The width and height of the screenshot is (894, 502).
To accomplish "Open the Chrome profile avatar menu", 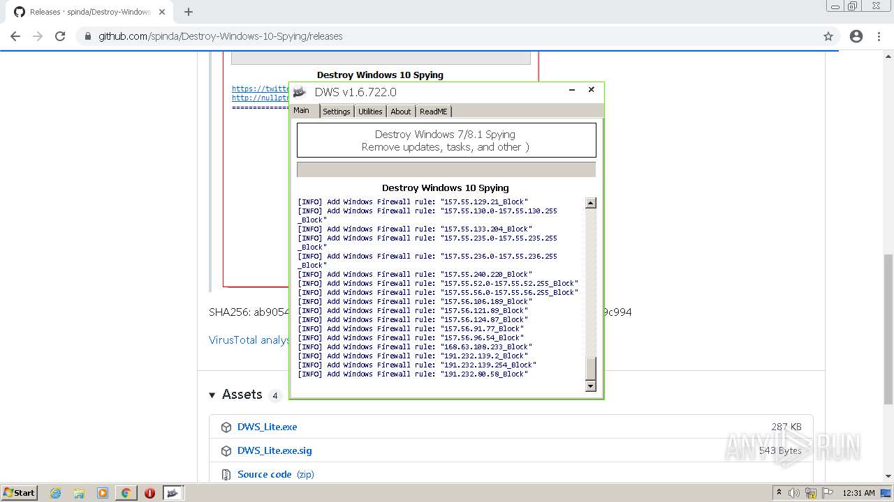I will pos(856,36).
